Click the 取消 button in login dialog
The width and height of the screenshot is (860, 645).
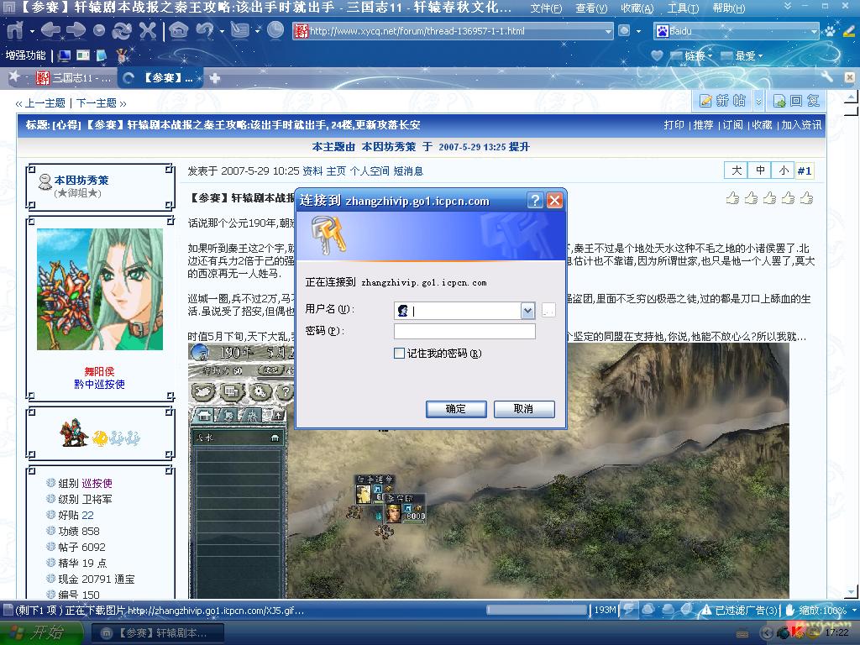tap(524, 409)
